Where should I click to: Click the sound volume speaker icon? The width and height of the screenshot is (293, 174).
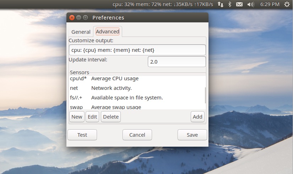(251, 4)
